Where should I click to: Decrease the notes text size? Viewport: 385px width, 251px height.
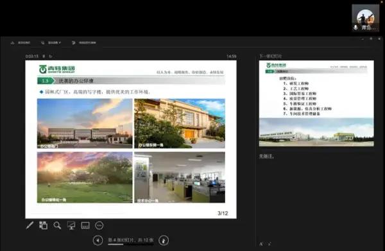[269, 244]
